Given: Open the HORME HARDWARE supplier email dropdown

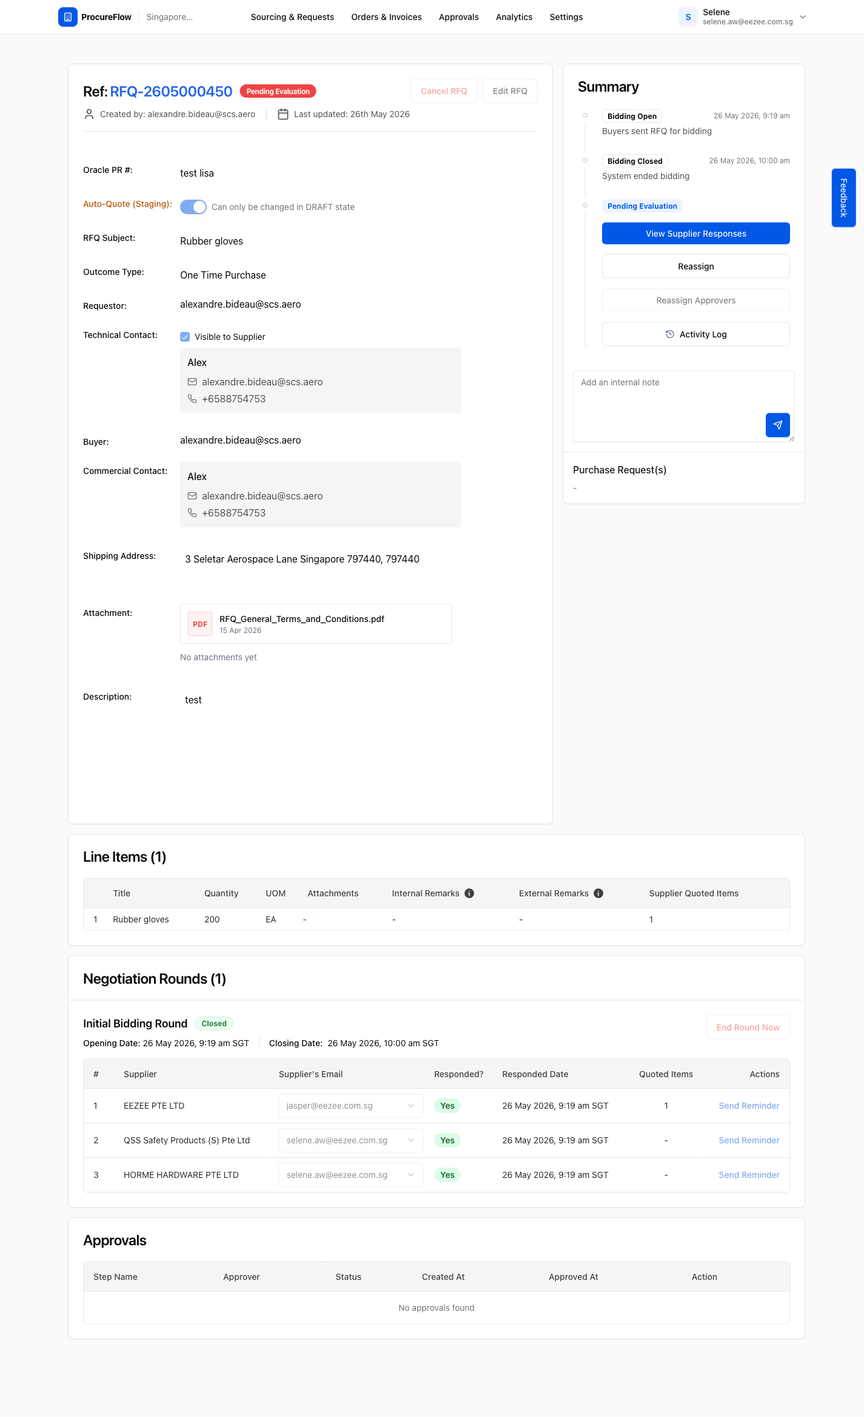Looking at the screenshot, I should click(351, 1175).
